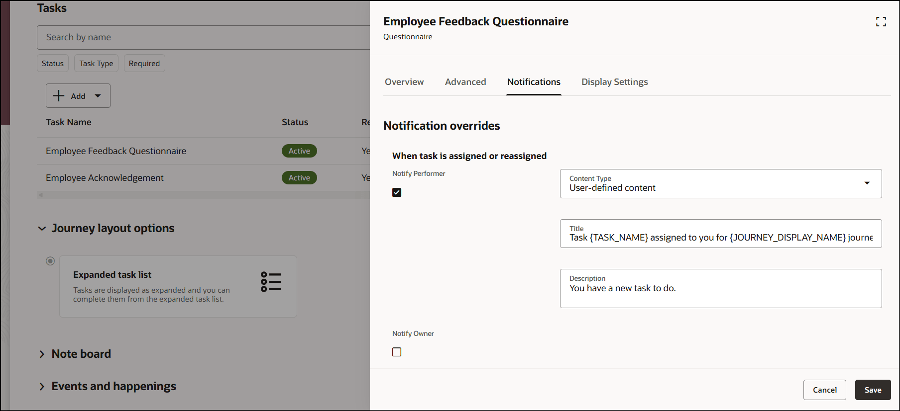Select the Expanded task list radio button
900x411 pixels.
[x=50, y=261]
